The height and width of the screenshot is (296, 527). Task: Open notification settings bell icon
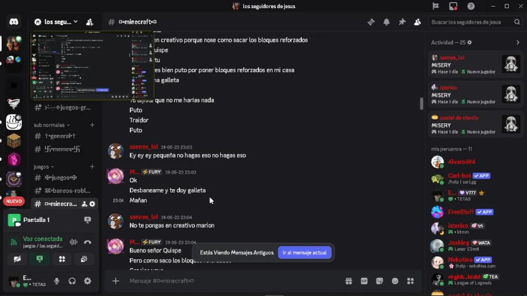click(386, 22)
